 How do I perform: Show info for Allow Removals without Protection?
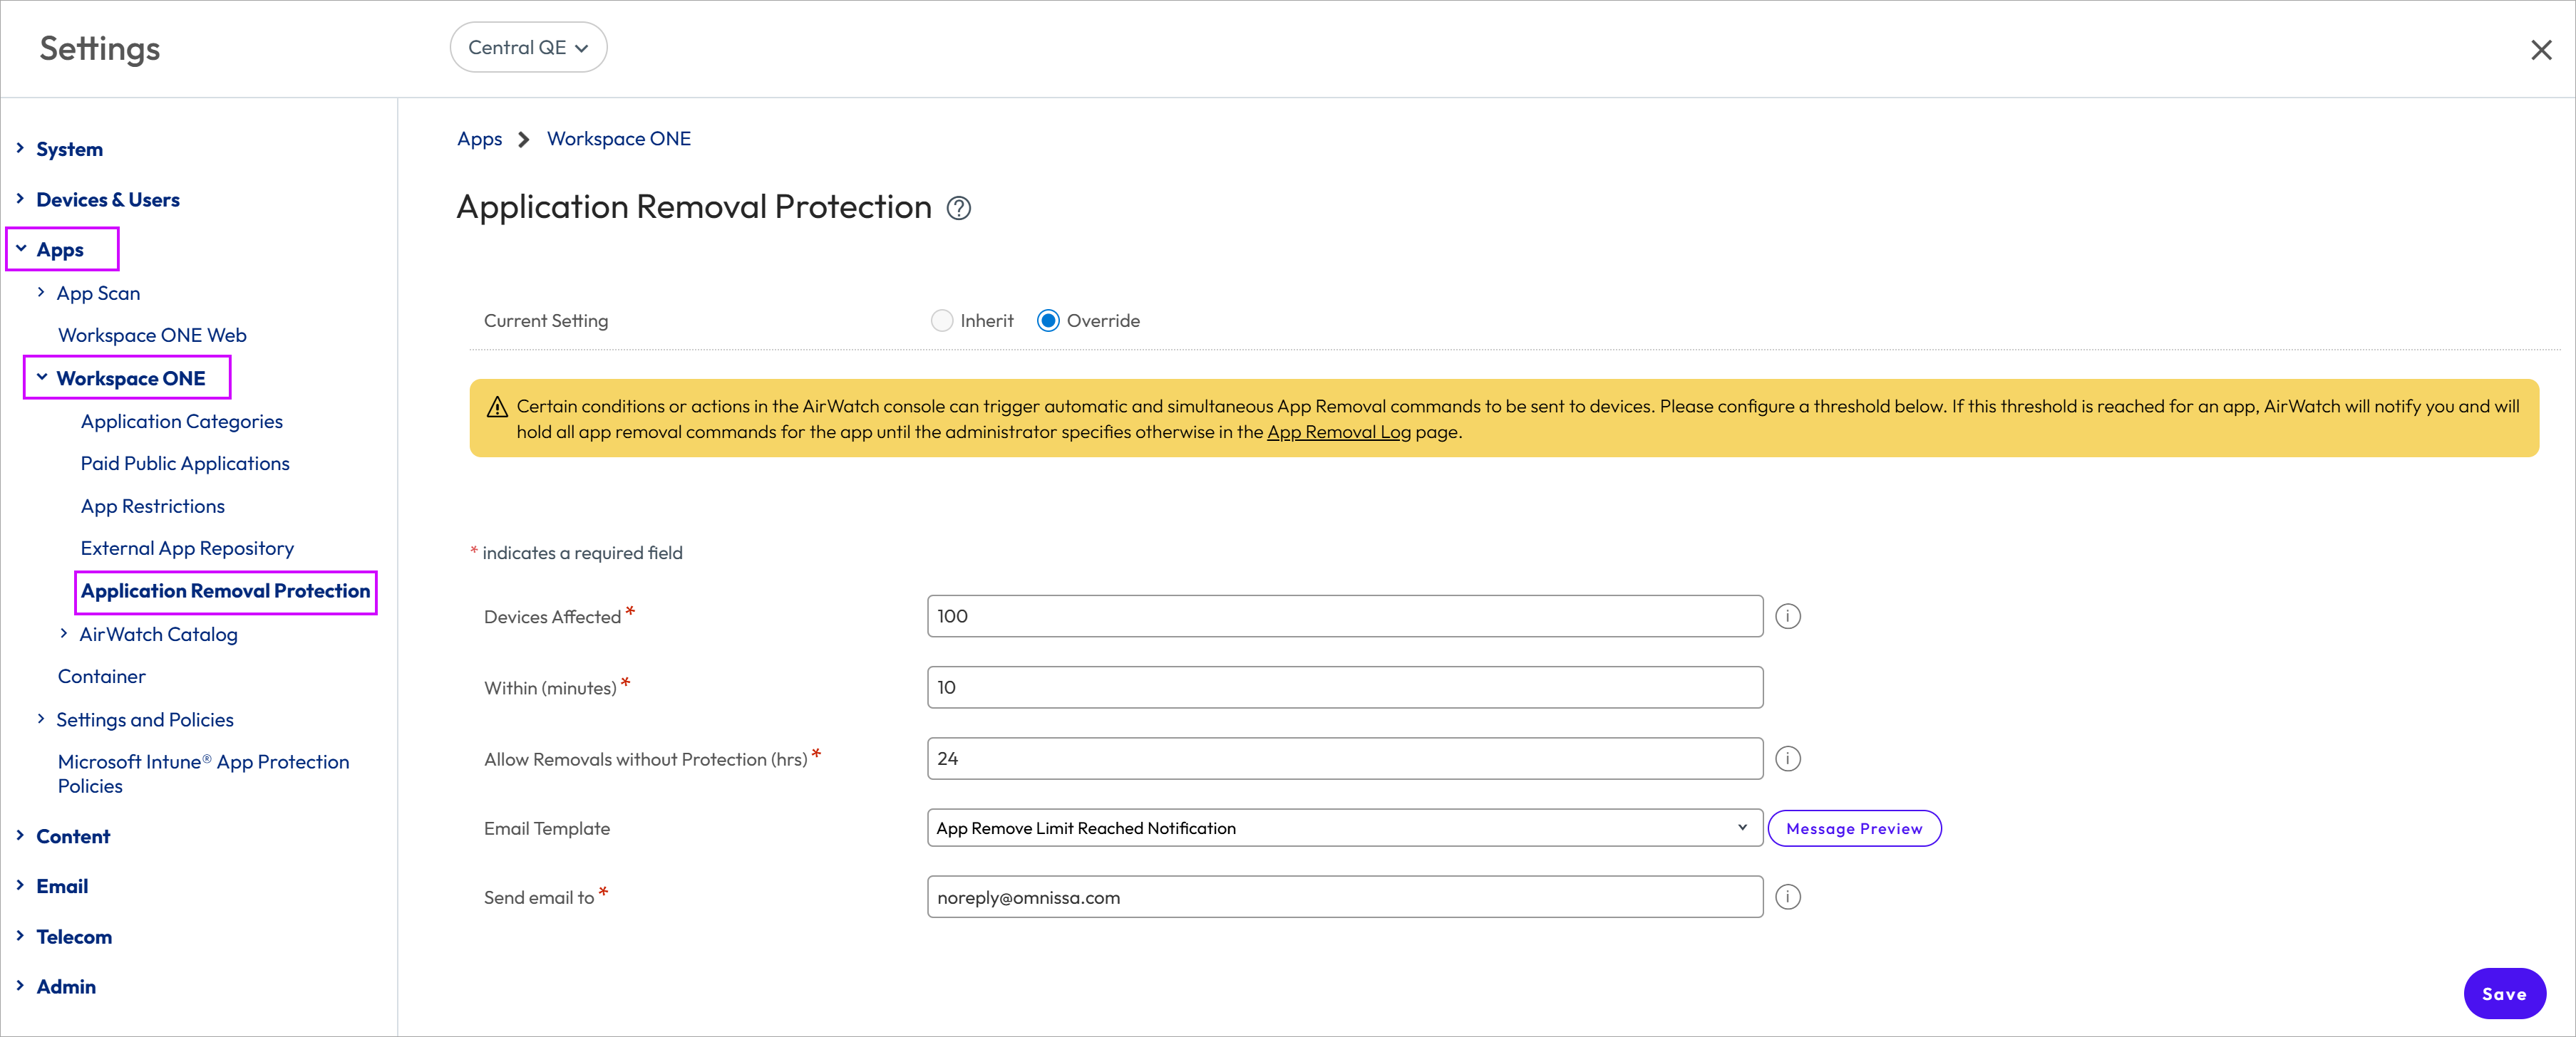(x=1787, y=759)
